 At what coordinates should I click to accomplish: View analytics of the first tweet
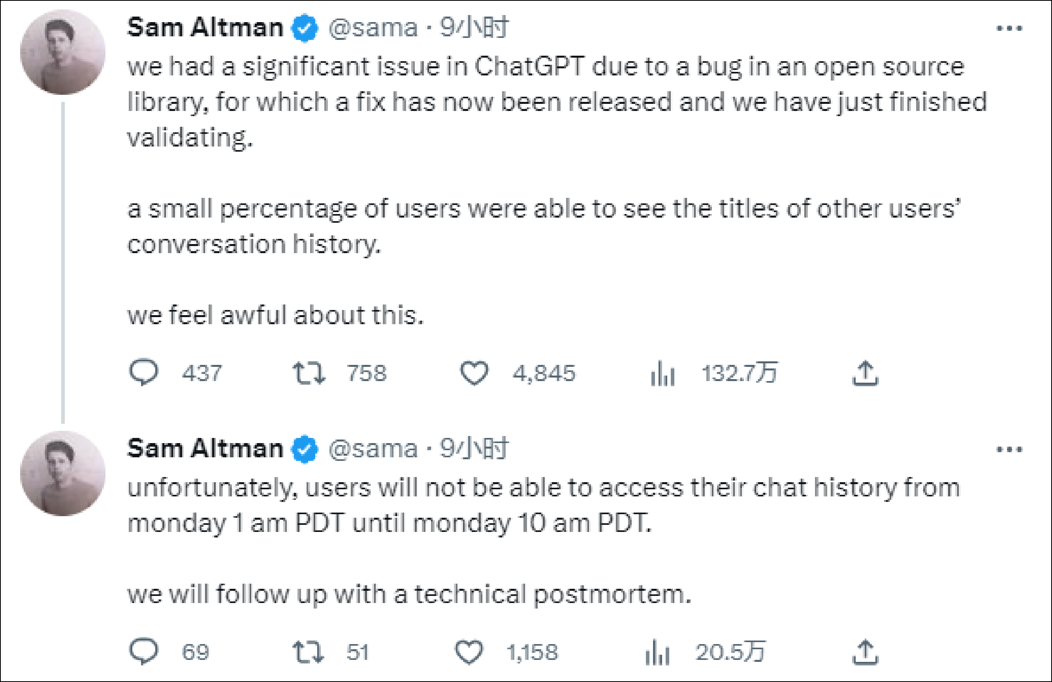coord(662,374)
